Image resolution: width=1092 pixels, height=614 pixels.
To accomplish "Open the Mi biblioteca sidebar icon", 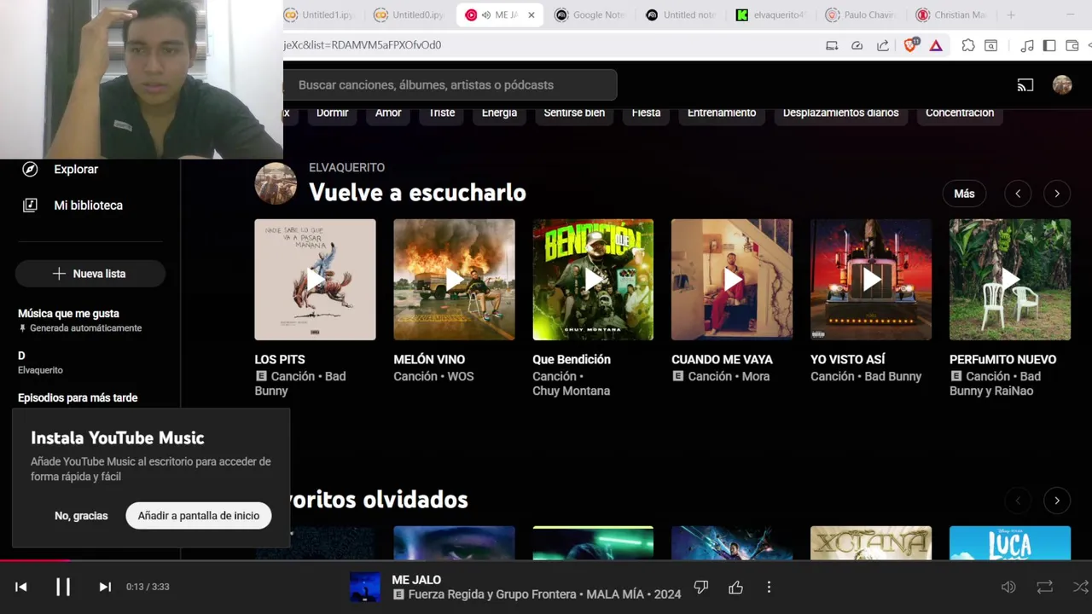I will pos(30,206).
